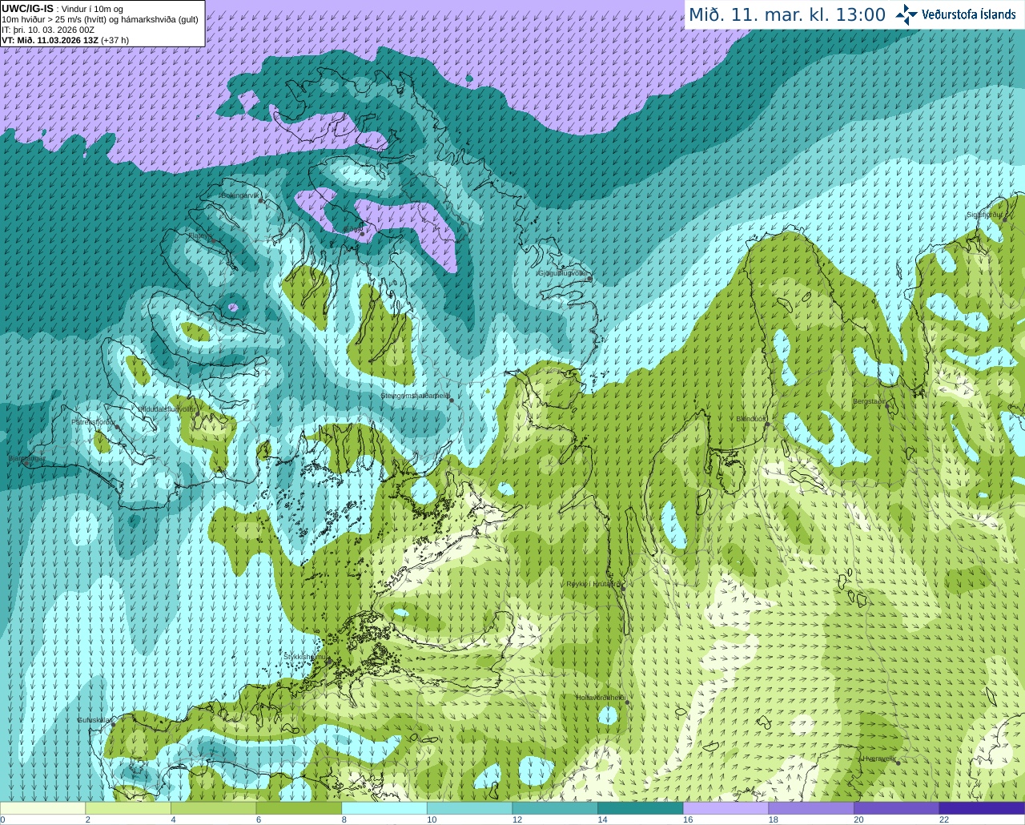Click the Steingrímsfjarðarheiði station marker

(x=452, y=400)
